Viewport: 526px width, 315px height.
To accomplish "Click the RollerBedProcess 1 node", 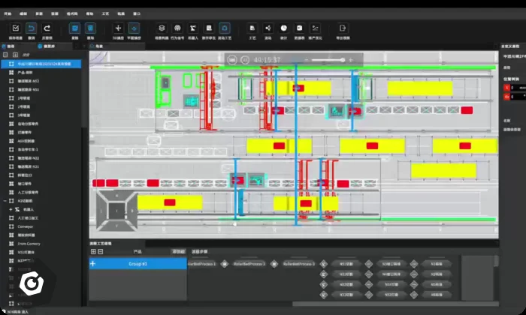I will [x=201, y=264].
